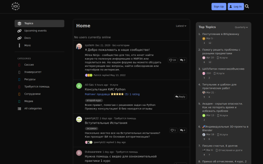The height and width of the screenshot is (164, 263).
Task: Reply to Консультация КИС Python
Action: pyautogui.click(x=180, y=97)
